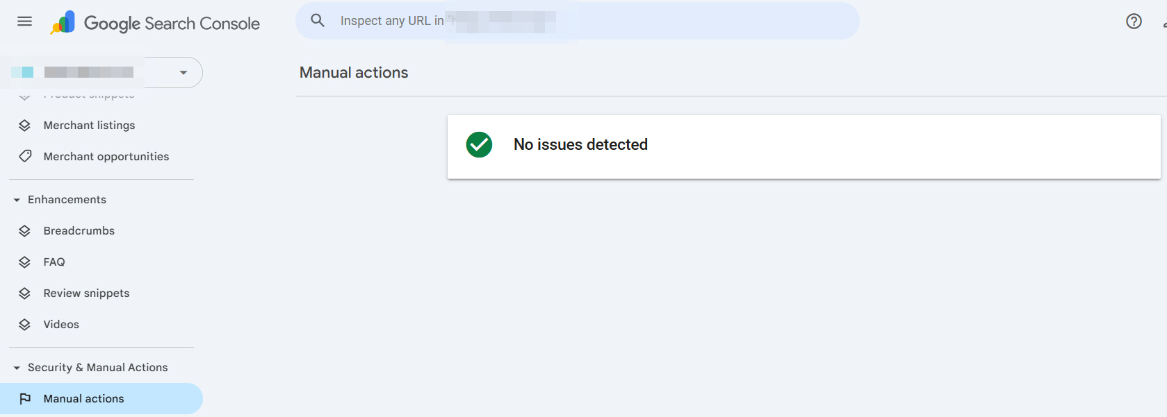Go to Merchant opportunities page

106,157
